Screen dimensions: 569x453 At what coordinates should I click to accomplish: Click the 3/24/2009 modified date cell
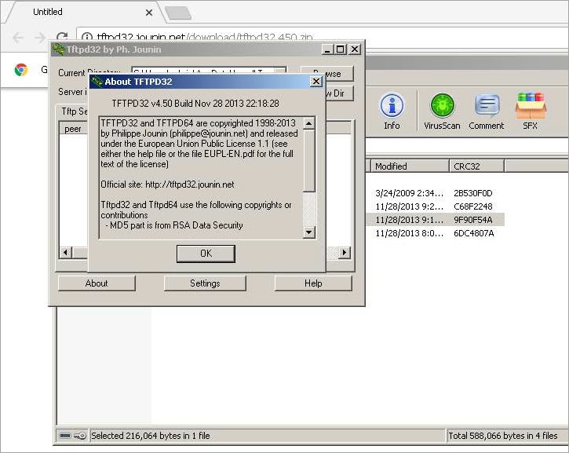pos(410,193)
